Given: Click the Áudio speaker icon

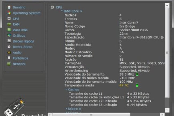Looking at the screenshot, I should pos(9,53).
